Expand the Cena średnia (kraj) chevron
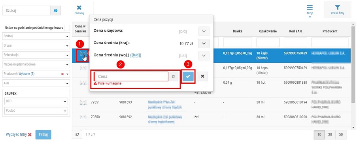 coord(204,43)
